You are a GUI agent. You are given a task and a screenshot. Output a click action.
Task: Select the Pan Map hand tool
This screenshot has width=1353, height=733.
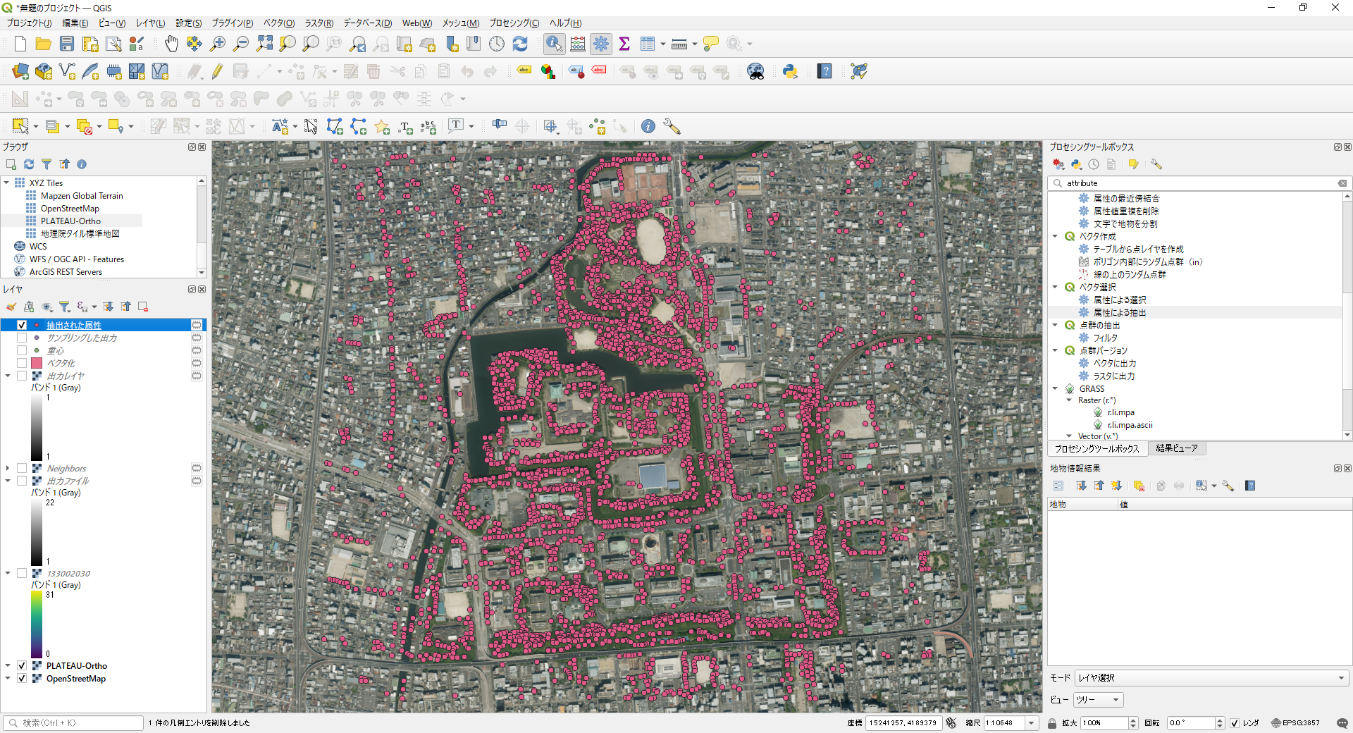(171, 44)
